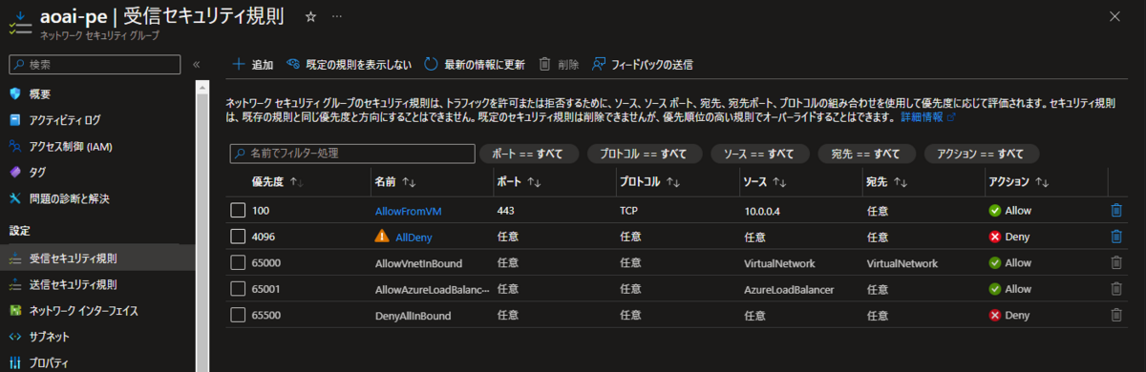1146x372 pixels.
Task: Click 名前でフィルター処理 filter field
Action: (x=352, y=154)
